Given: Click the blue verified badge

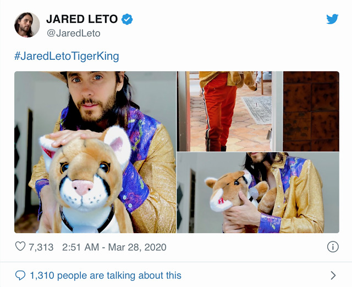Looking at the screenshot, I should tap(127, 19).
